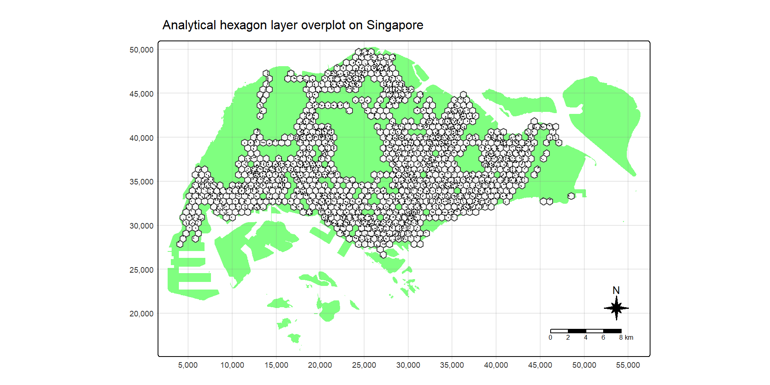Viewport: 770px width, 385px height.
Task: Click the 35,000 label on the vertical axis
Action: (x=141, y=182)
